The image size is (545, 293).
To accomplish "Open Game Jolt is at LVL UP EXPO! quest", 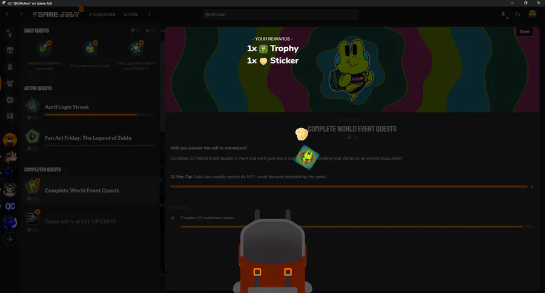I will coord(90,222).
